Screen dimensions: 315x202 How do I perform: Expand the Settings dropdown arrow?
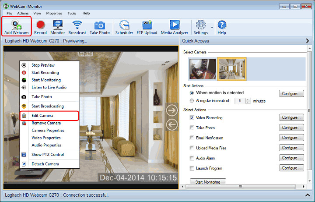[212, 27]
